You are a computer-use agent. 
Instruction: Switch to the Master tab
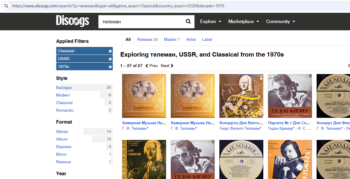click(172, 39)
